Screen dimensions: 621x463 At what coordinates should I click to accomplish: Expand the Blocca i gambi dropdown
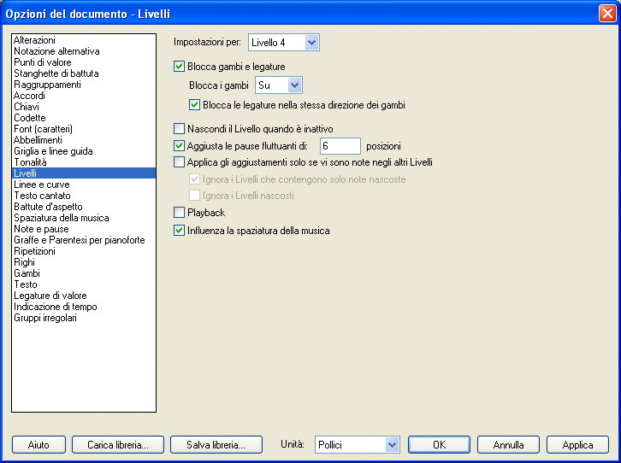click(295, 85)
